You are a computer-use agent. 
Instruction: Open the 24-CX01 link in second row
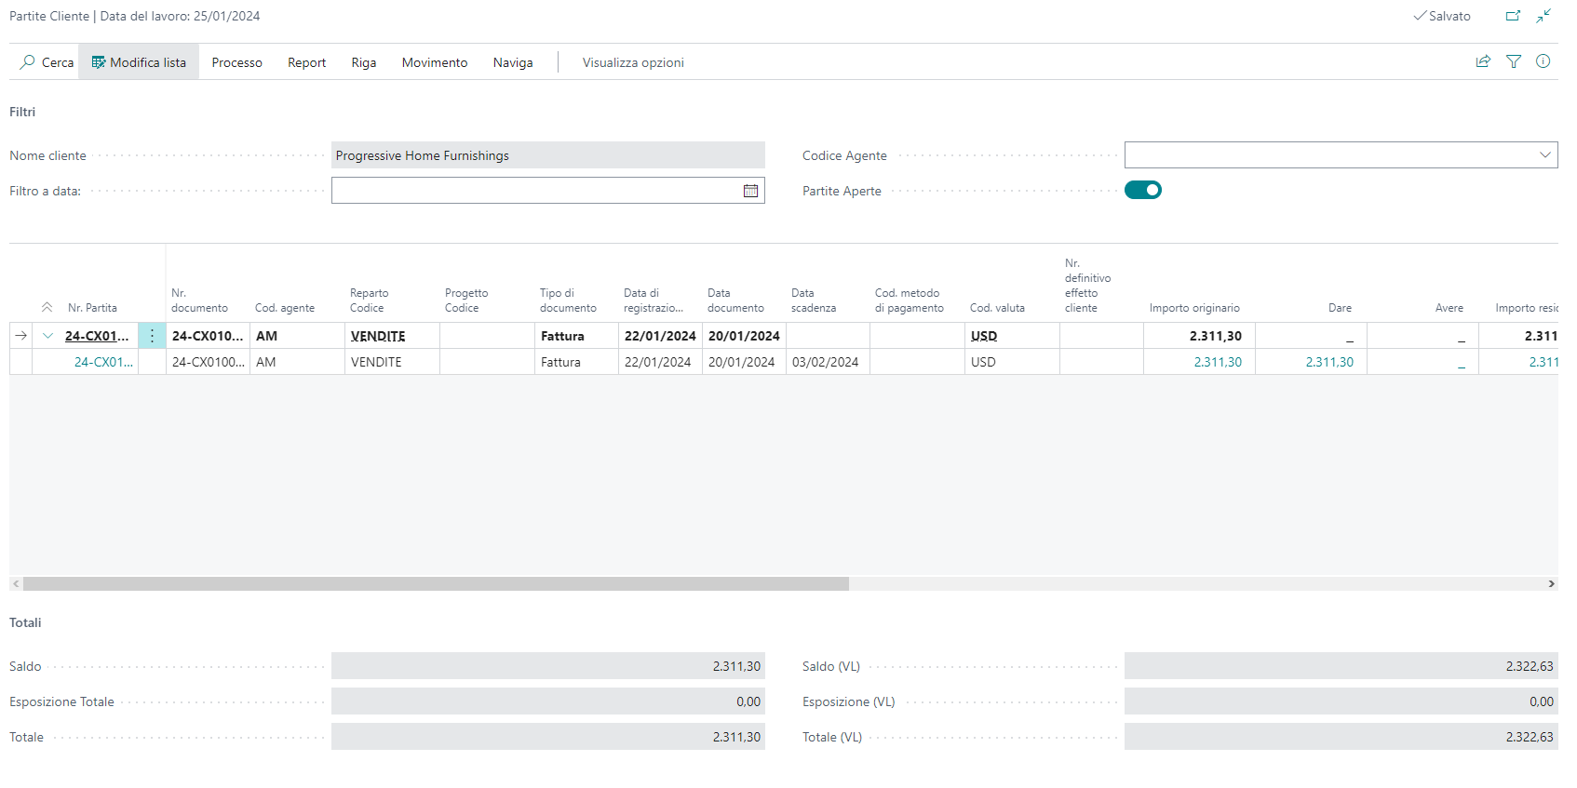(x=103, y=362)
